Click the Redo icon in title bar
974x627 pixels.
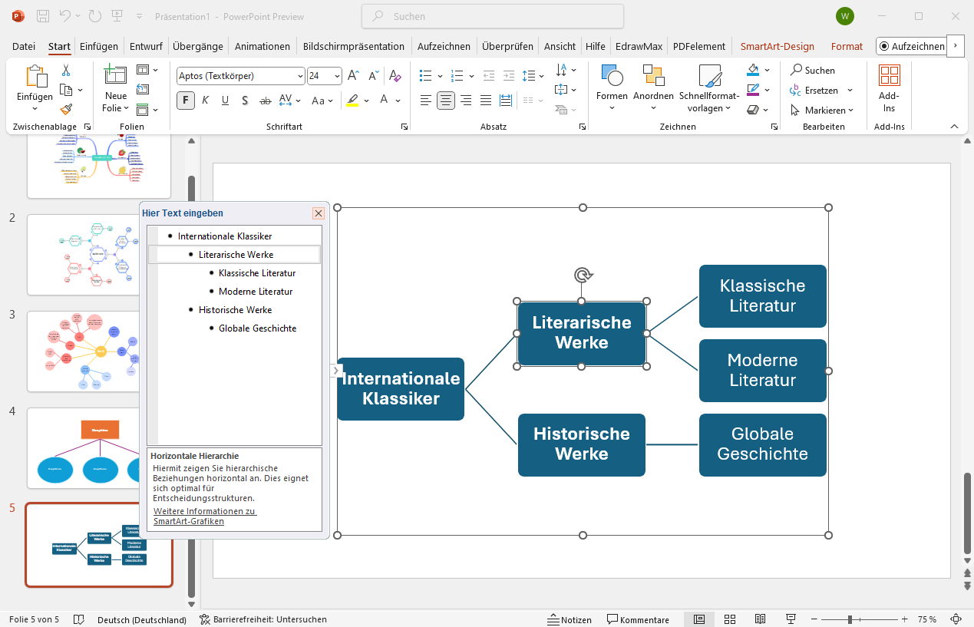click(x=95, y=16)
